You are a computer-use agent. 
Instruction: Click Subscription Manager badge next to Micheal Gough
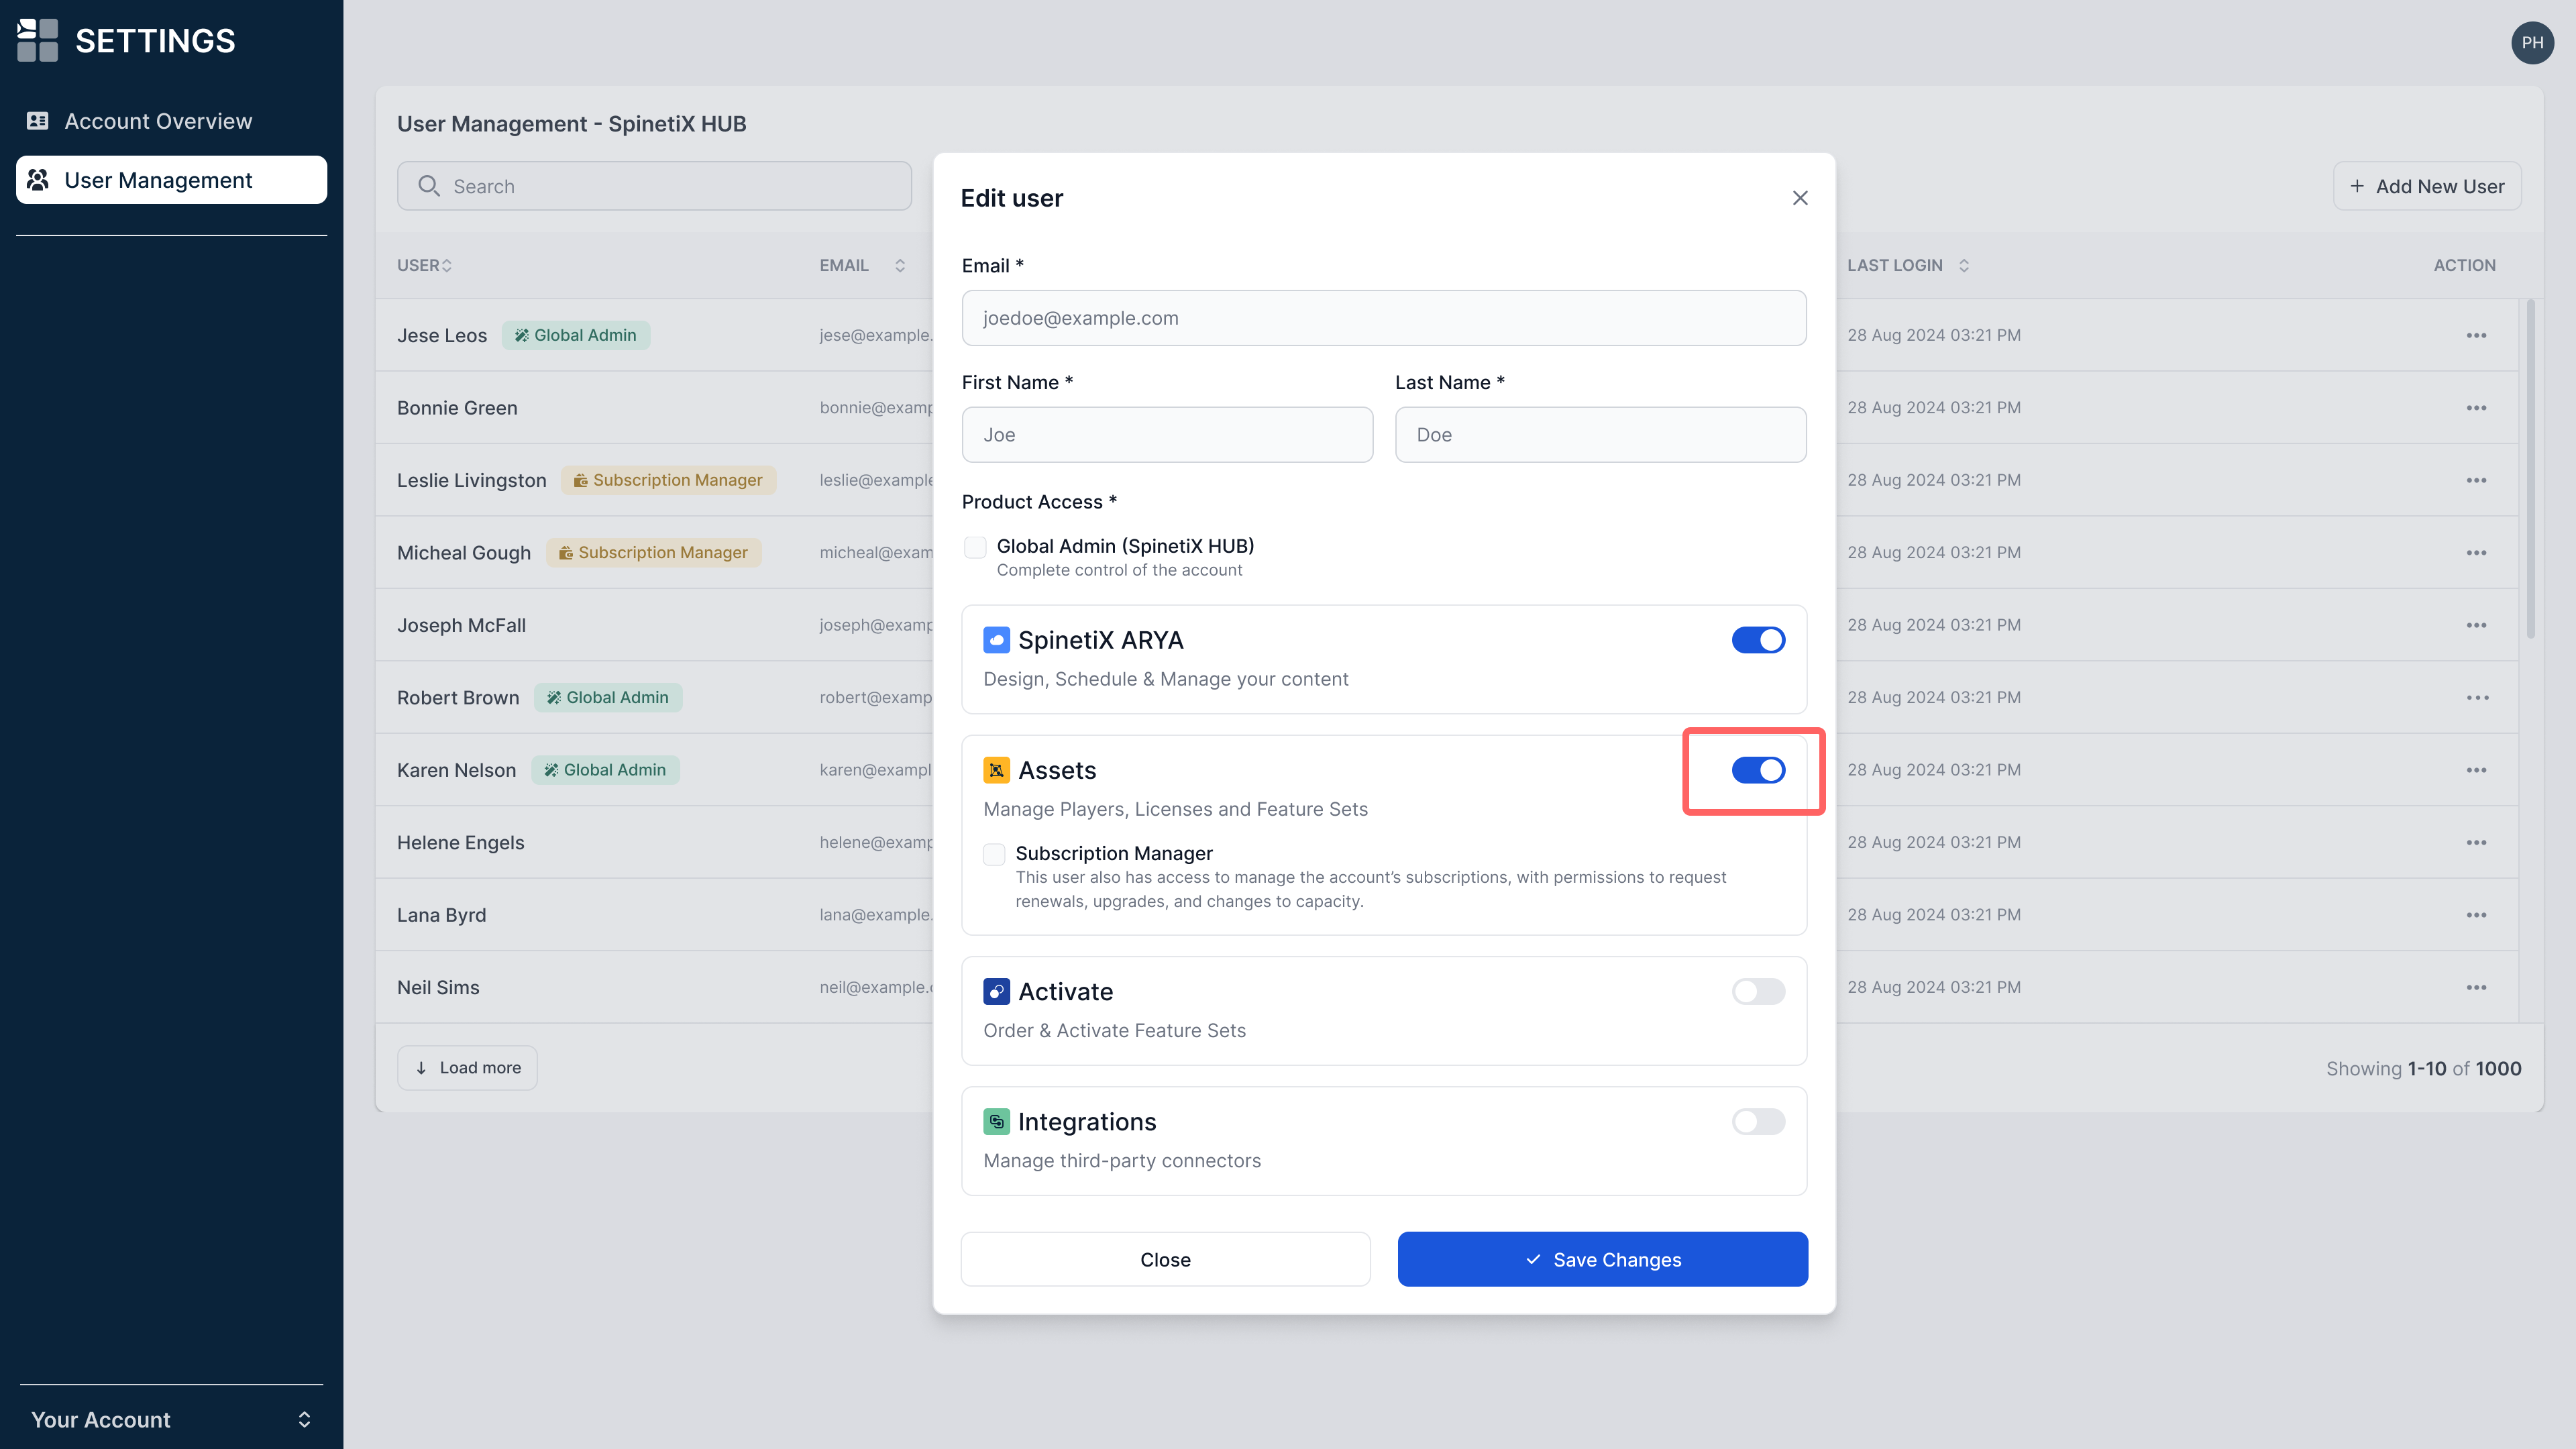coord(654,553)
